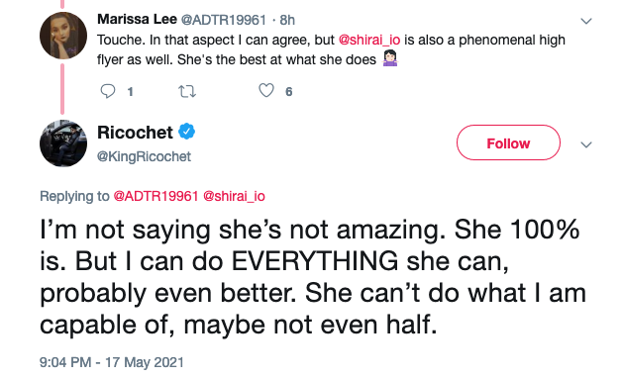Expand the chevron menu beside Follow button

tap(586, 144)
